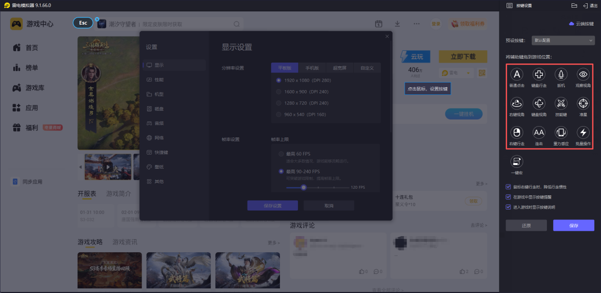The width and height of the screenshot is (601, 293).
Task: Click the 保存设置 button
Action: coord(272,205)
